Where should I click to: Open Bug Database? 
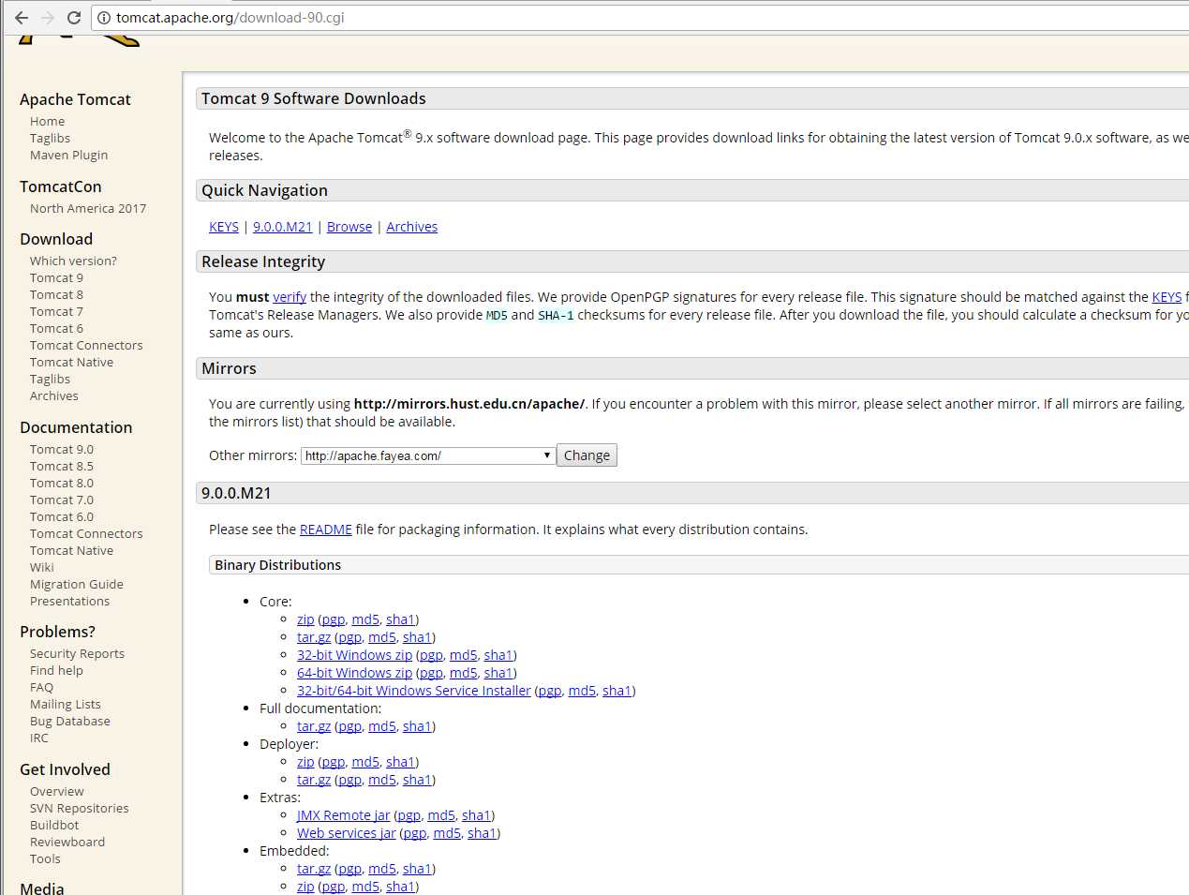coord(69,722)
